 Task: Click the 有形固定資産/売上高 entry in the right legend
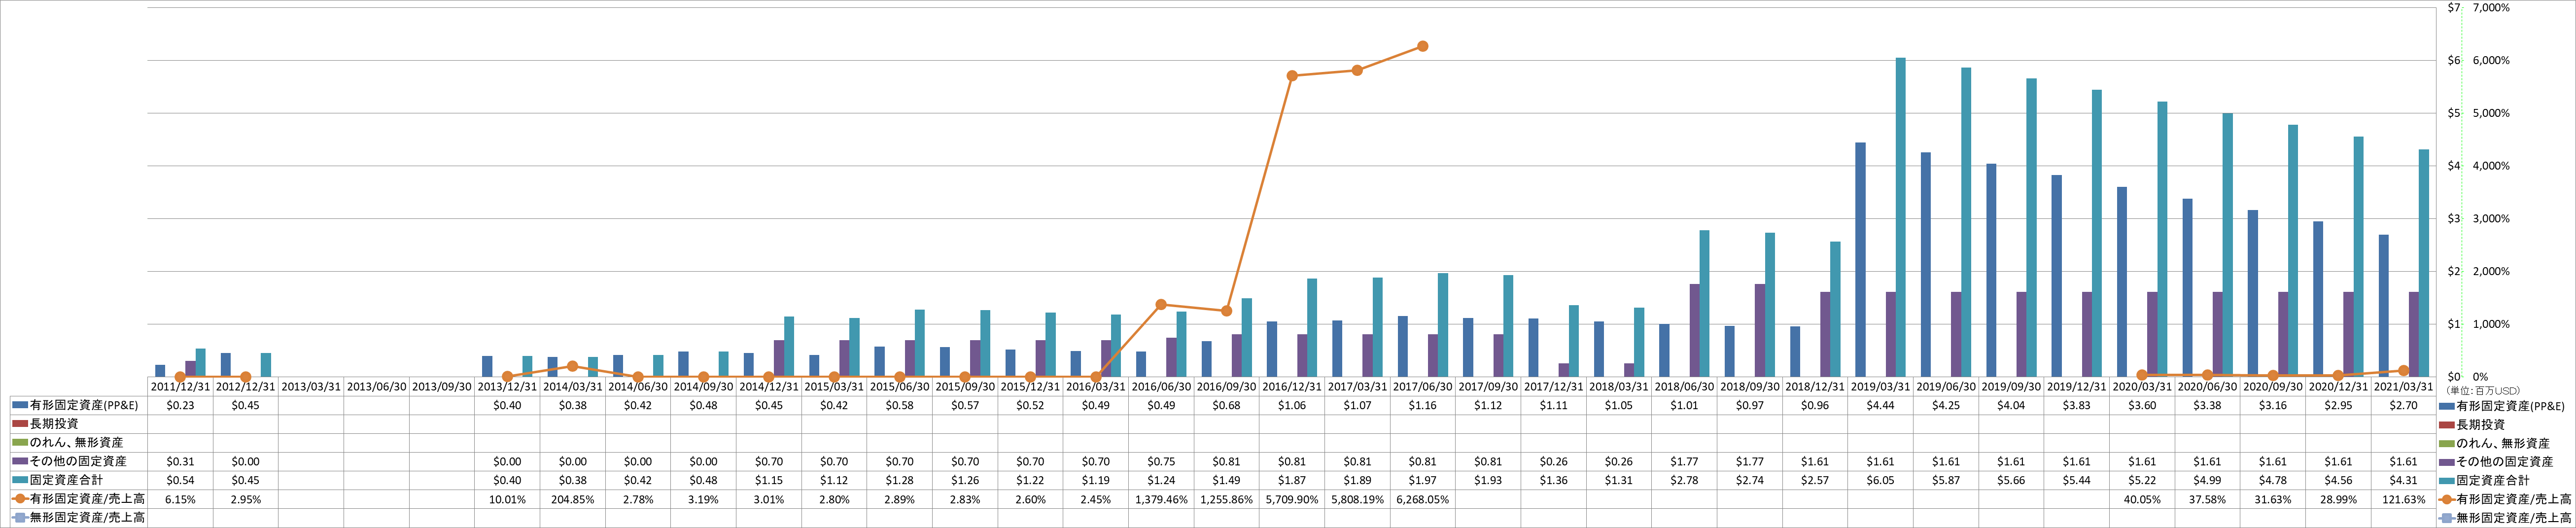(x=2515, y=499)
